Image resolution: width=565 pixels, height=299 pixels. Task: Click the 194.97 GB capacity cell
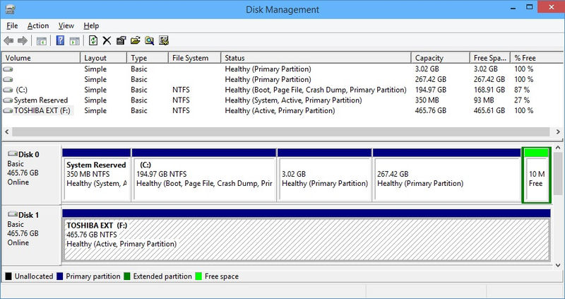coord(431,90)
